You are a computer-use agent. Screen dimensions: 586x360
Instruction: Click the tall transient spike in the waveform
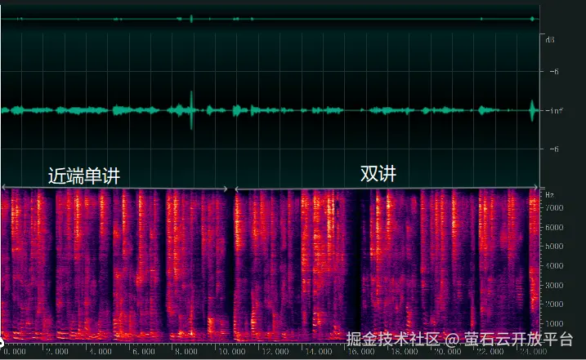coord(191,110)
